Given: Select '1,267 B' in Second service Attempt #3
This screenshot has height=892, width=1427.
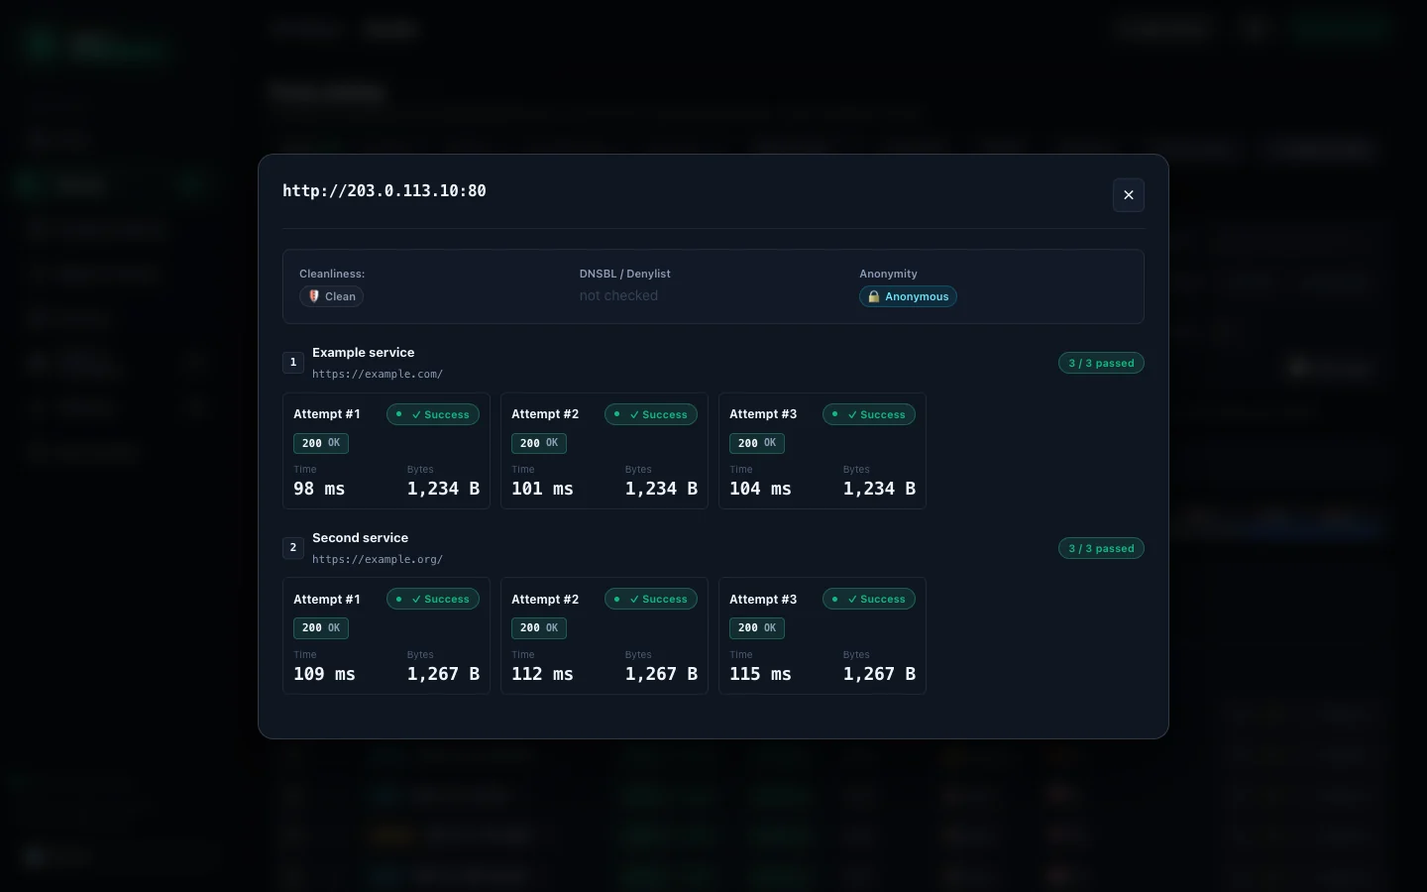Looking at the screenshot, I should click(x=879, y=674).
